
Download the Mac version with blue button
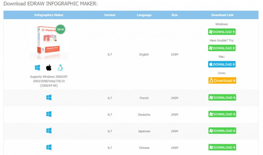(222, 64)
